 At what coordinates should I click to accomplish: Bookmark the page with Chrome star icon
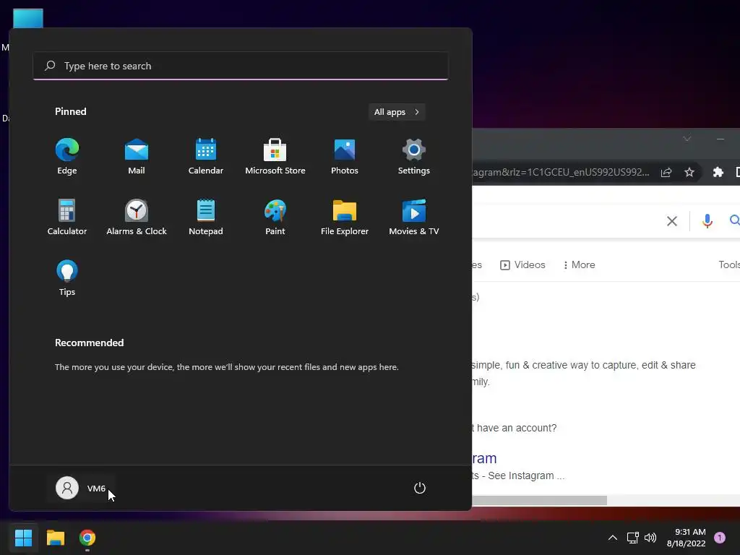click(689, 172)
